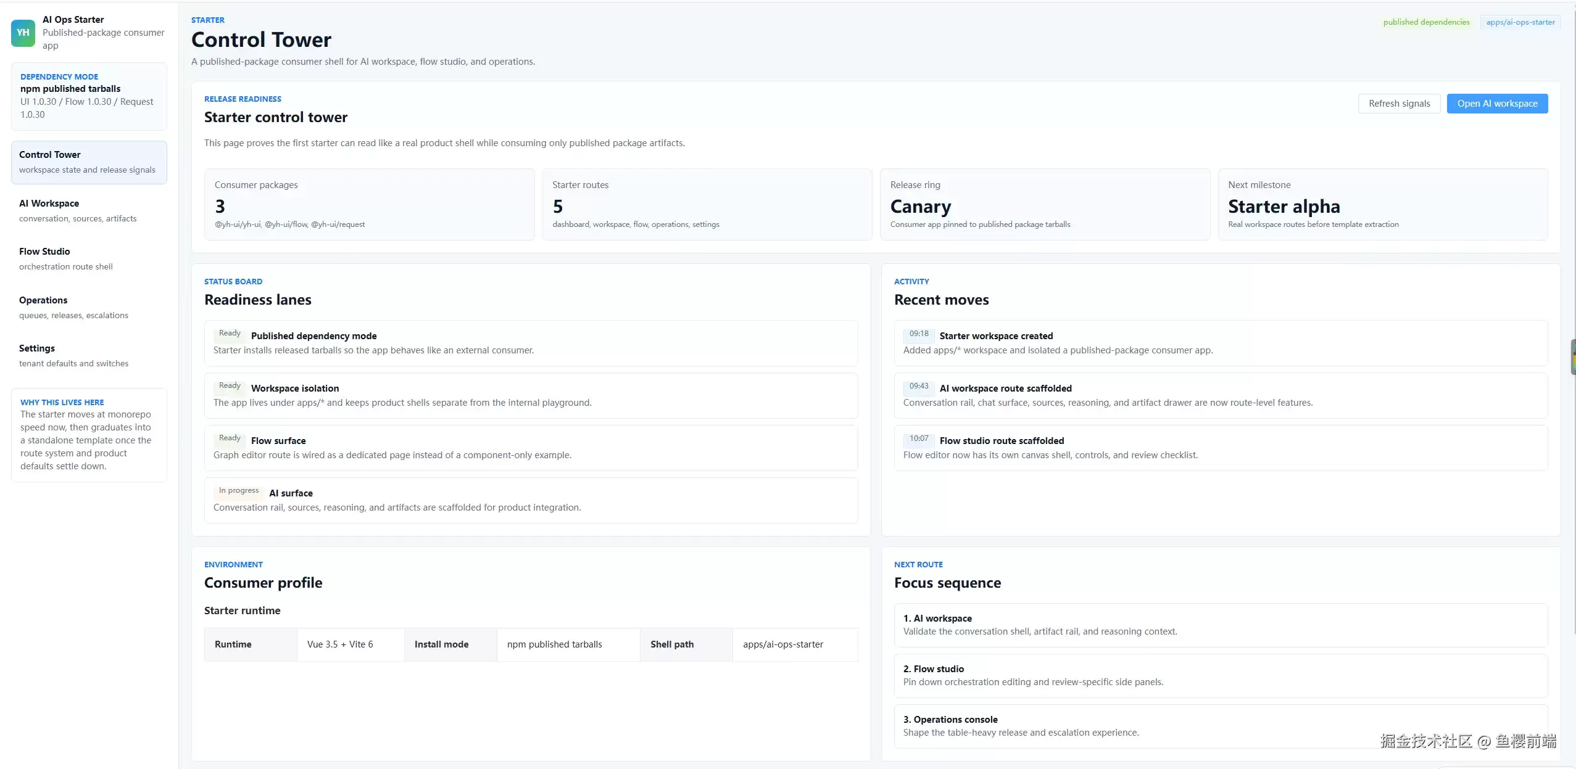Viewport: 1576px width, 769px height.
Task: Click the Install mode label cell
Action: tap(450, 644)
